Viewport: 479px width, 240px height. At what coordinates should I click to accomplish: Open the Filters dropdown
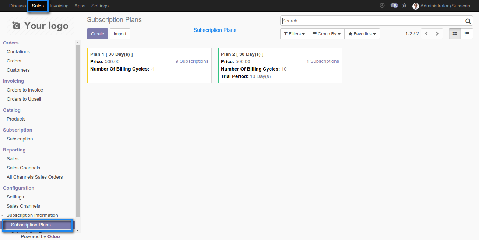[294, 34]
